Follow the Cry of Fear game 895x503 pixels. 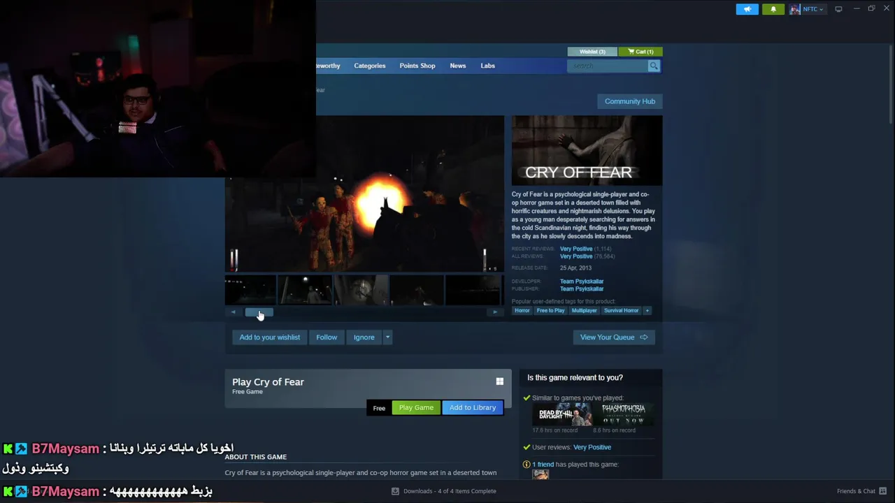point(327,337)
